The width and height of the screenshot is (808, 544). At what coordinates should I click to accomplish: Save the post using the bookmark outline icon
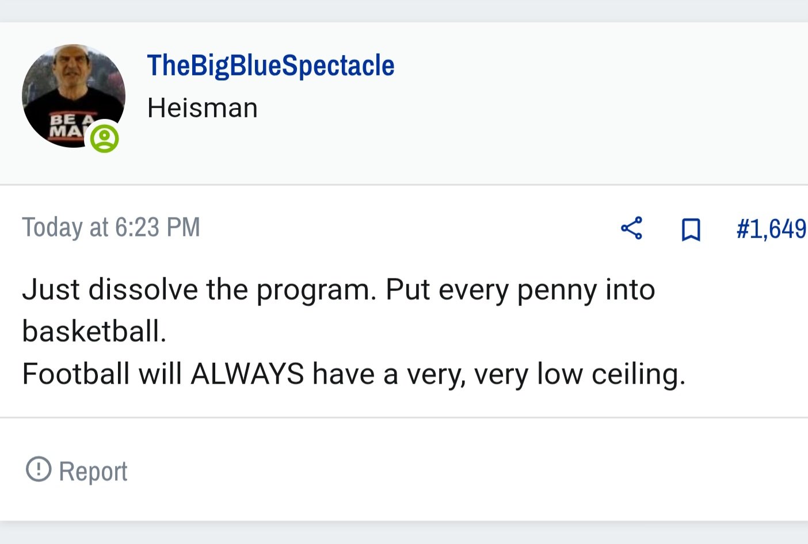pos(691,229)
